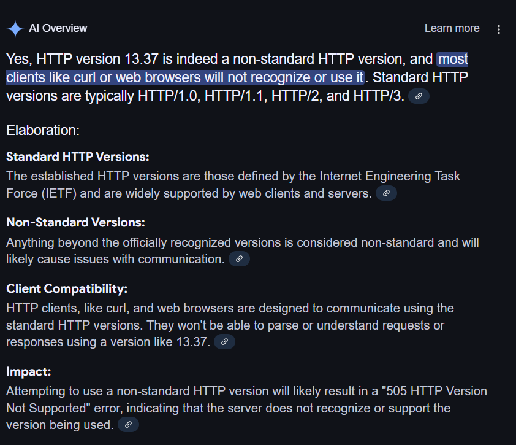
Task: Open the three-dot more options menu
Action: click(499, 29)
